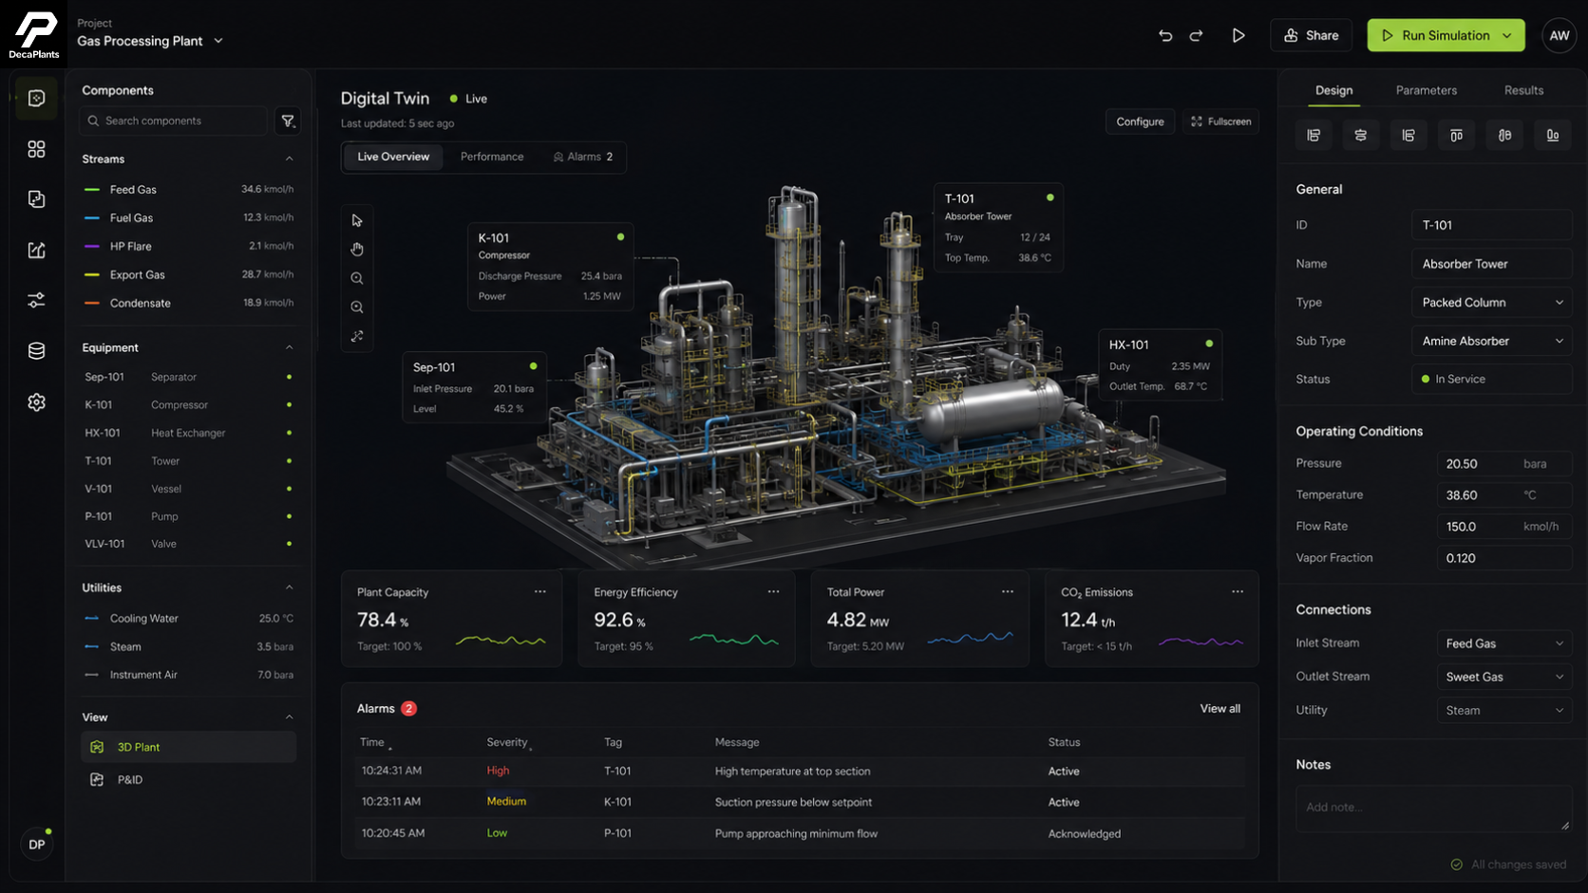Open Plant Capacity card options menu
Viewport: 1588px width, 893px height.
click(540, 591)
